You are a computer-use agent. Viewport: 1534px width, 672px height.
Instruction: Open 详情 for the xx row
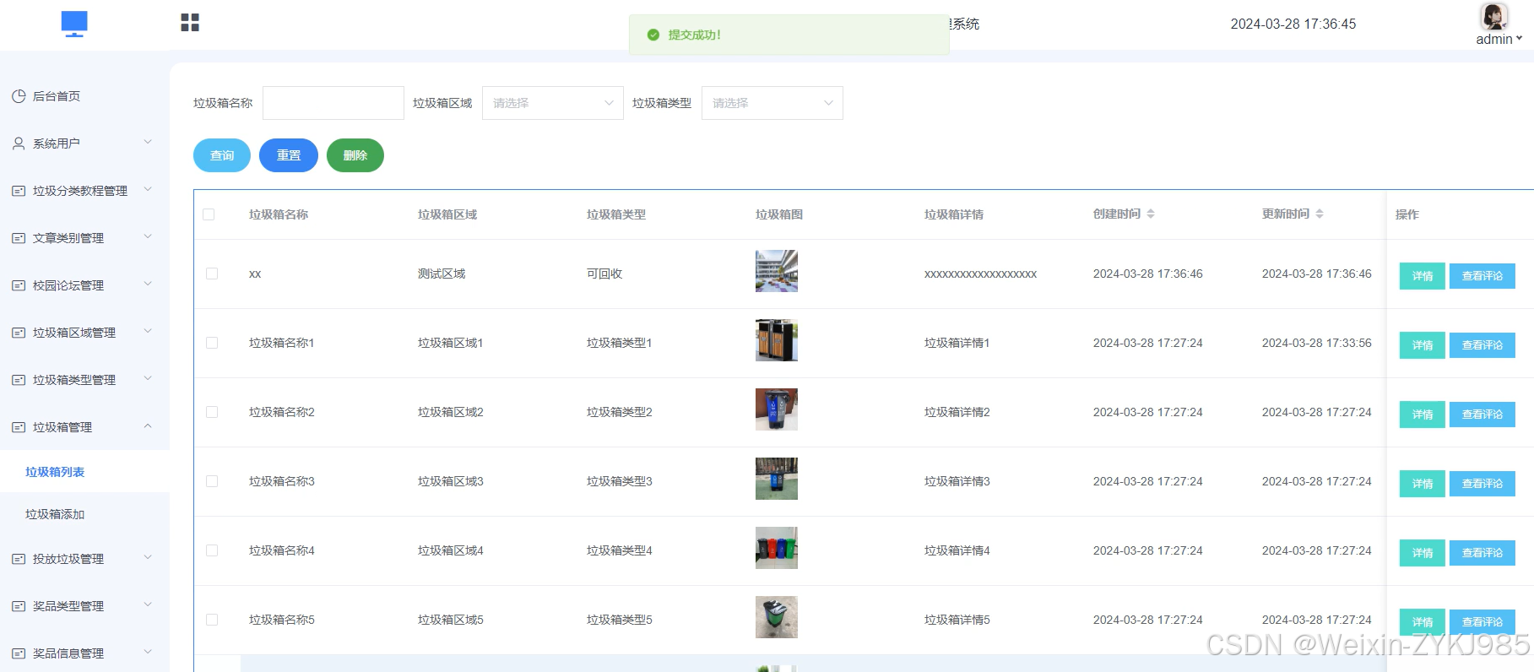tap(1423, 276)
